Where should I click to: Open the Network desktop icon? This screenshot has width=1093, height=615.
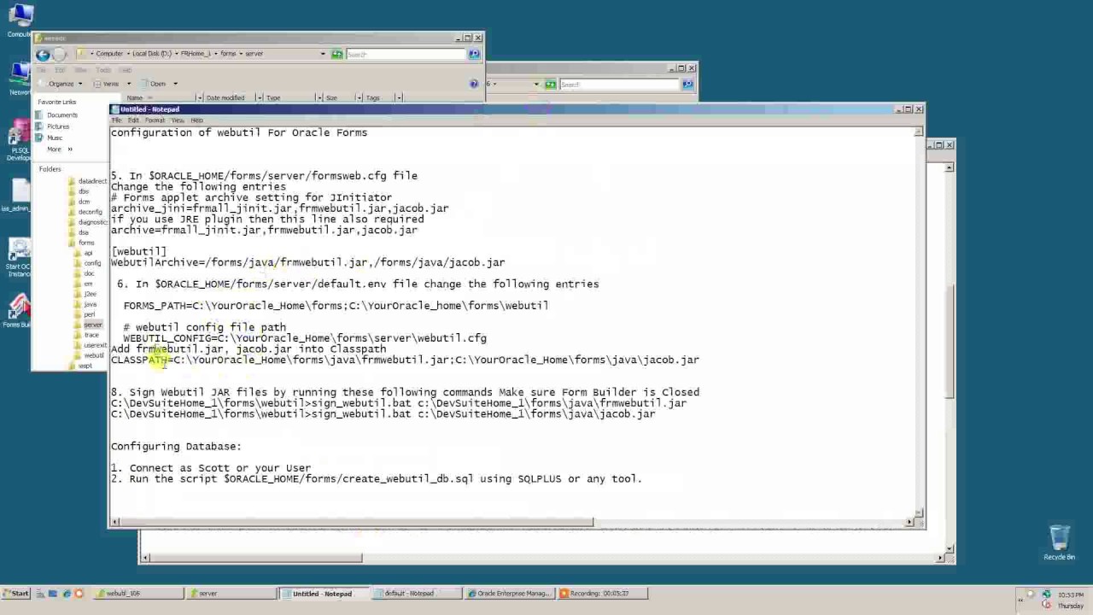[19, 79]
